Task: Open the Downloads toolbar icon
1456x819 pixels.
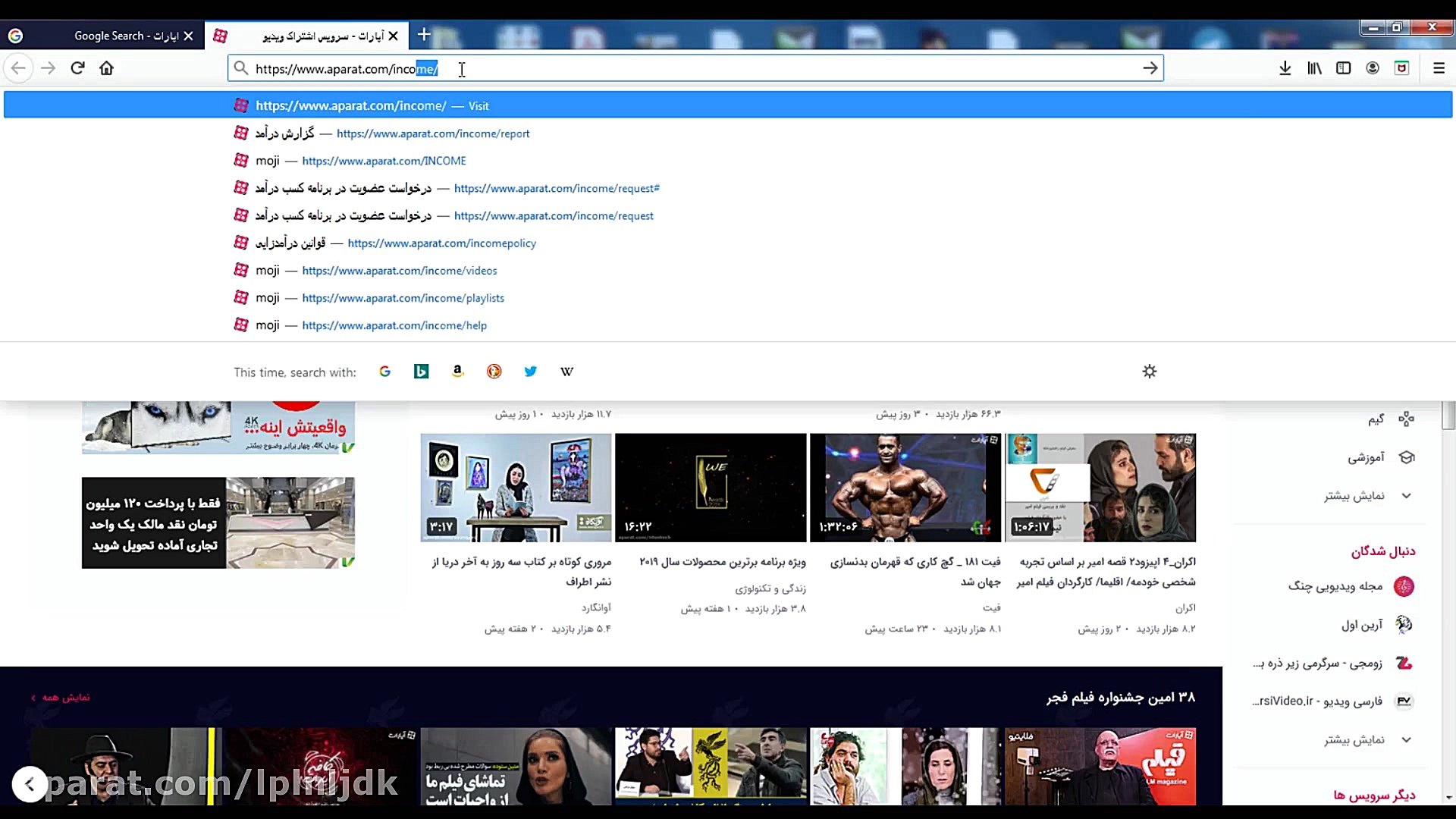Action: (x=1285, y=67)
